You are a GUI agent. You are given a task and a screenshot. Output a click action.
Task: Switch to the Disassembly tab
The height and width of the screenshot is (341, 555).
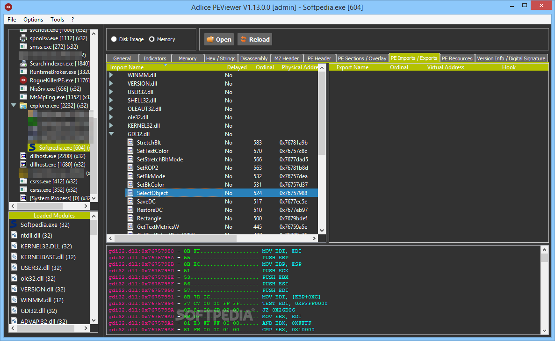[x=254, y=58]
